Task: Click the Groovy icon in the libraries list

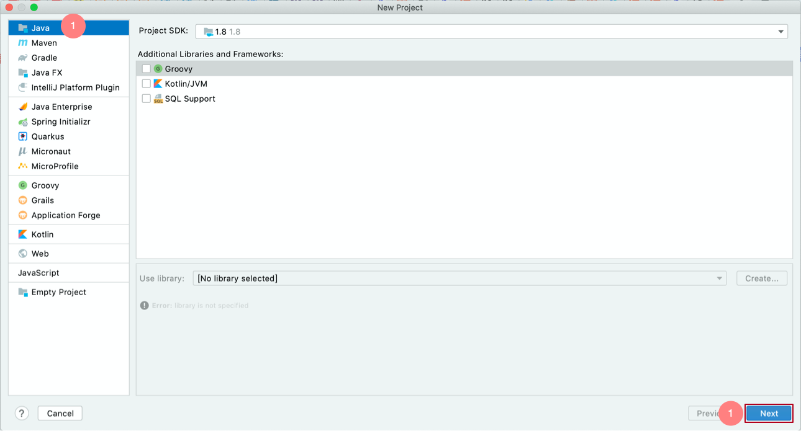Action: [x=158, y=69]
